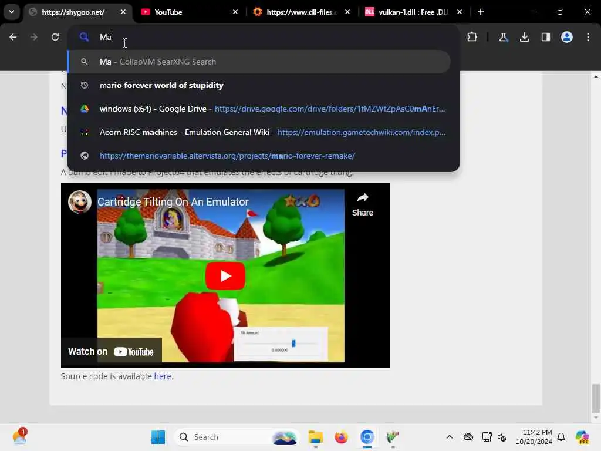Click the taskbar Search box
The image size is (601, 451).
pyautogui.click(x=237, y=437)
